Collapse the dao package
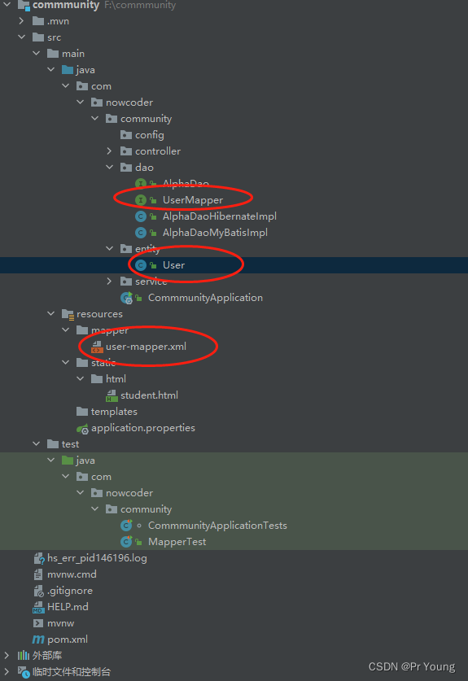The image size is (468, 681). tap(109, 168)
